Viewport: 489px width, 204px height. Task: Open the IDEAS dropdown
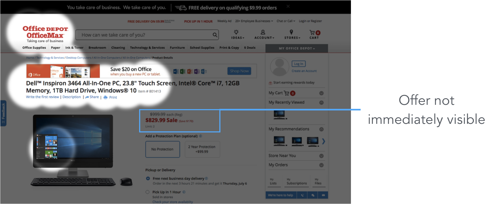click(x=237, y=35)
